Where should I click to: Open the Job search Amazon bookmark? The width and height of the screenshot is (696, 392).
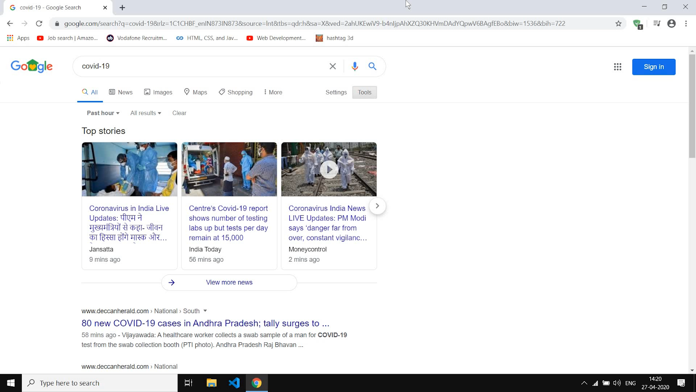tap(67, 38)
